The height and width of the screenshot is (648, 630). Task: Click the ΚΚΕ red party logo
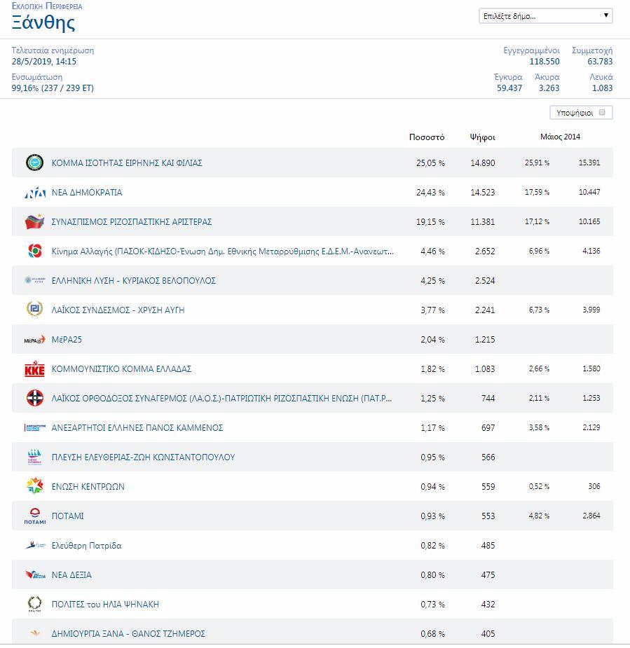point(34,369)
